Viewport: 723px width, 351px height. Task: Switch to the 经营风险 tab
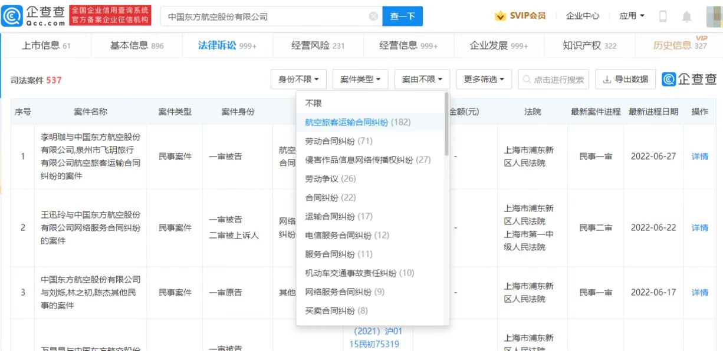coord(318,45)
